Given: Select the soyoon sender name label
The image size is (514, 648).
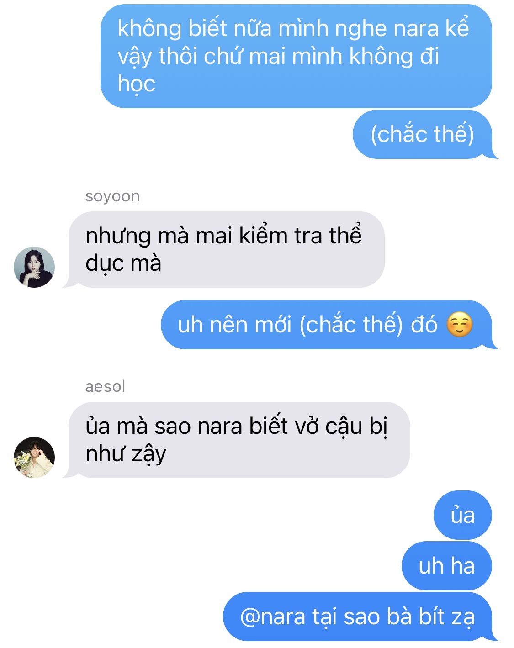Looking at the screenshot, I should 112,196.
